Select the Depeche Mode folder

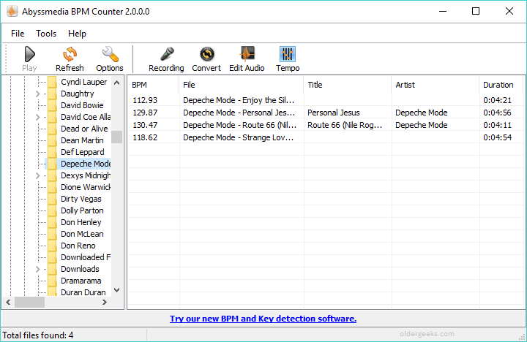(x=86, y=164)
